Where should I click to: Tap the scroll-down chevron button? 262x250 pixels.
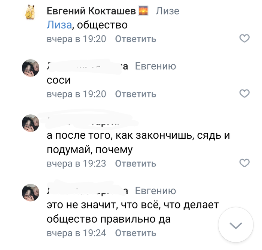pyautogui.click(x=235, y=225)
